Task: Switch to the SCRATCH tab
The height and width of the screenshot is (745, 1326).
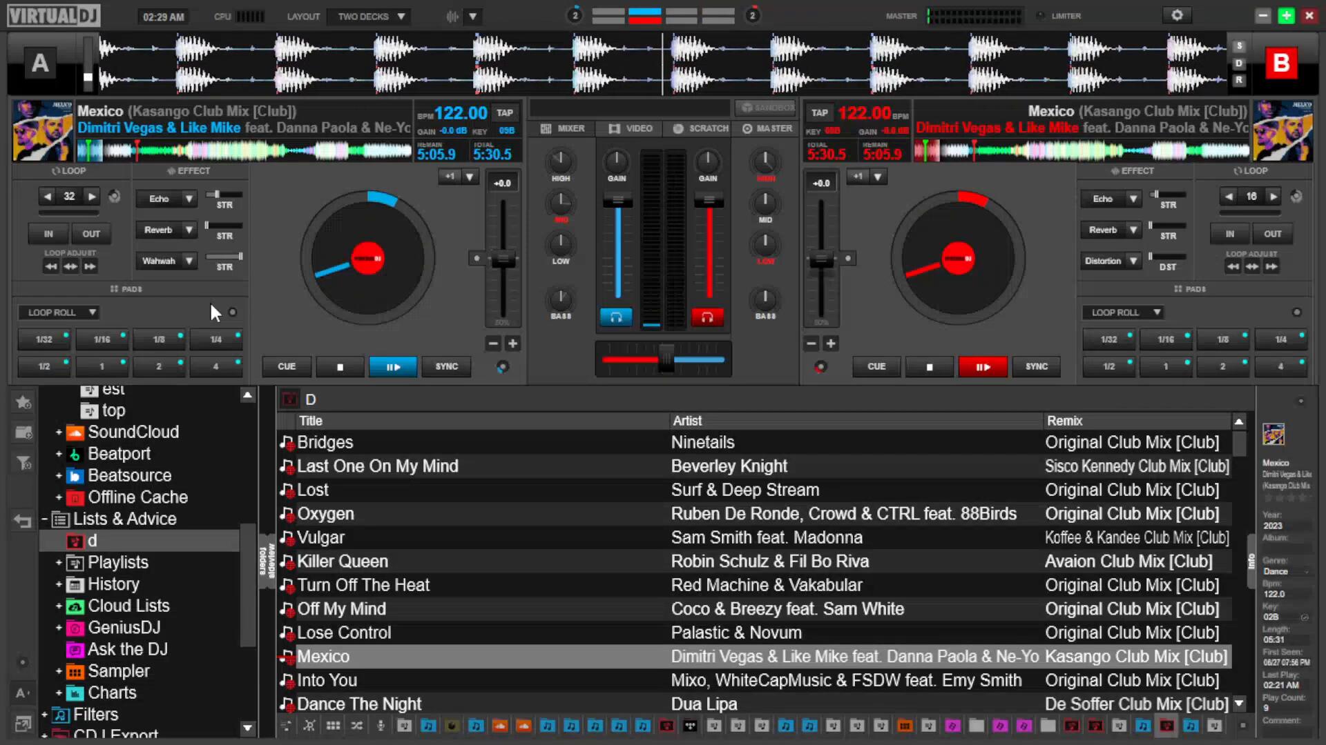Action: [x=700, y=128]
